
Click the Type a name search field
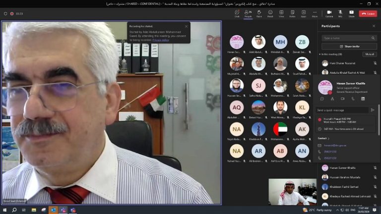pos(349,38)
